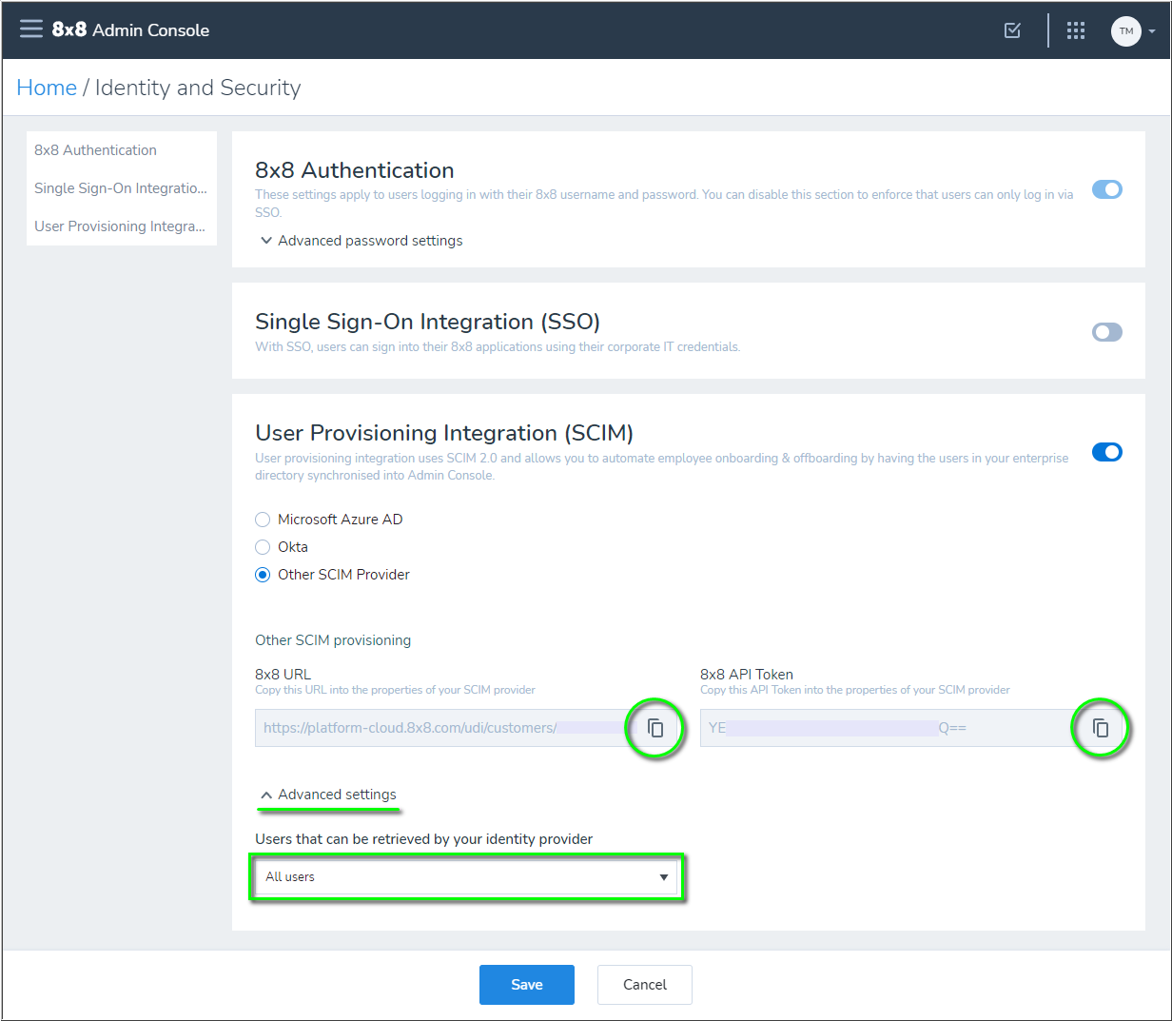Enable the Single Sign-On Integration switch
1172x1021 pixels.
point(1107,332)
